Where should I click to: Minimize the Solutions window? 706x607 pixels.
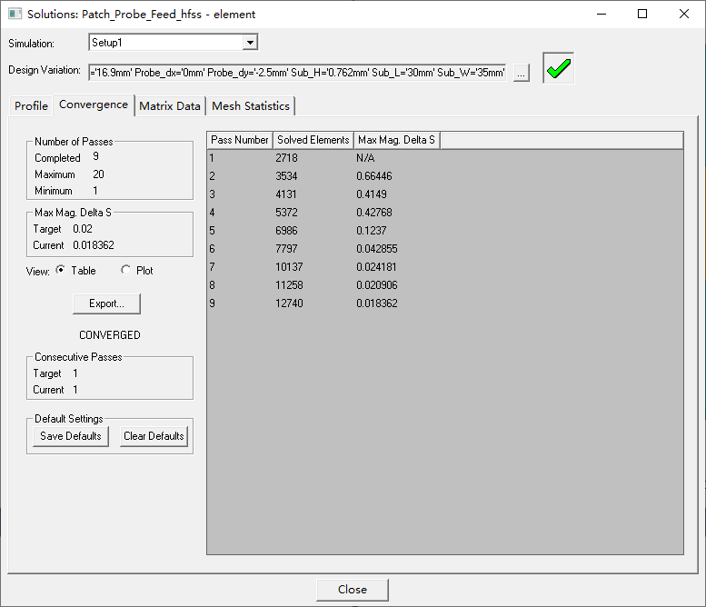pos(602,14)
